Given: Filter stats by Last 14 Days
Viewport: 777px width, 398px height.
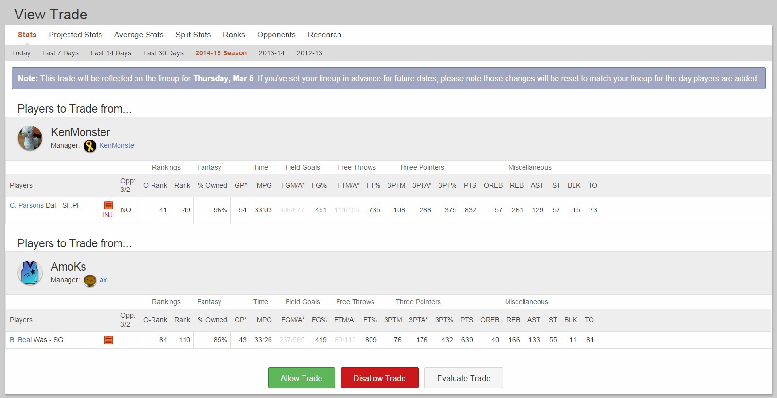Looking at the screenshot, I should click(x=111, y=53).
